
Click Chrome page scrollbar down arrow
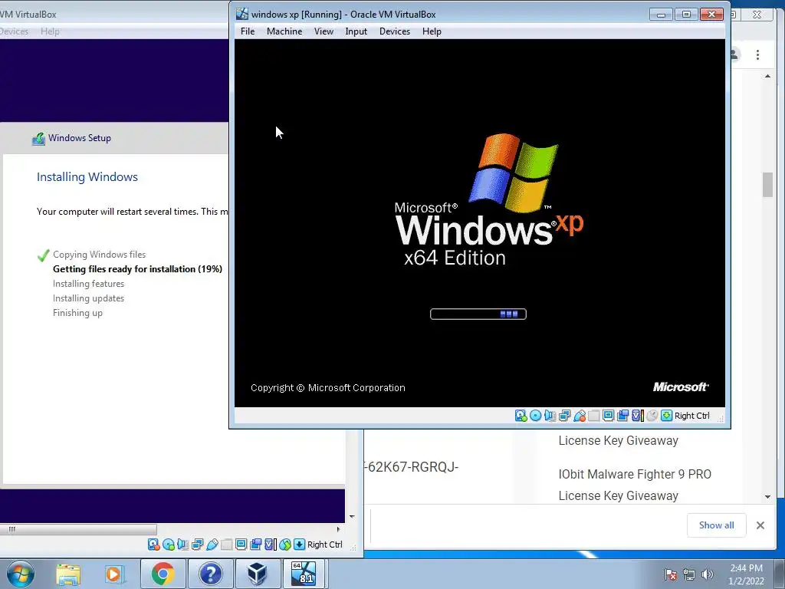click(767, 496)
